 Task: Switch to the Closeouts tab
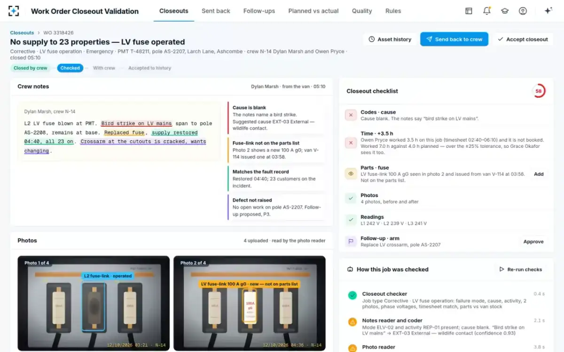pos(174,11)
